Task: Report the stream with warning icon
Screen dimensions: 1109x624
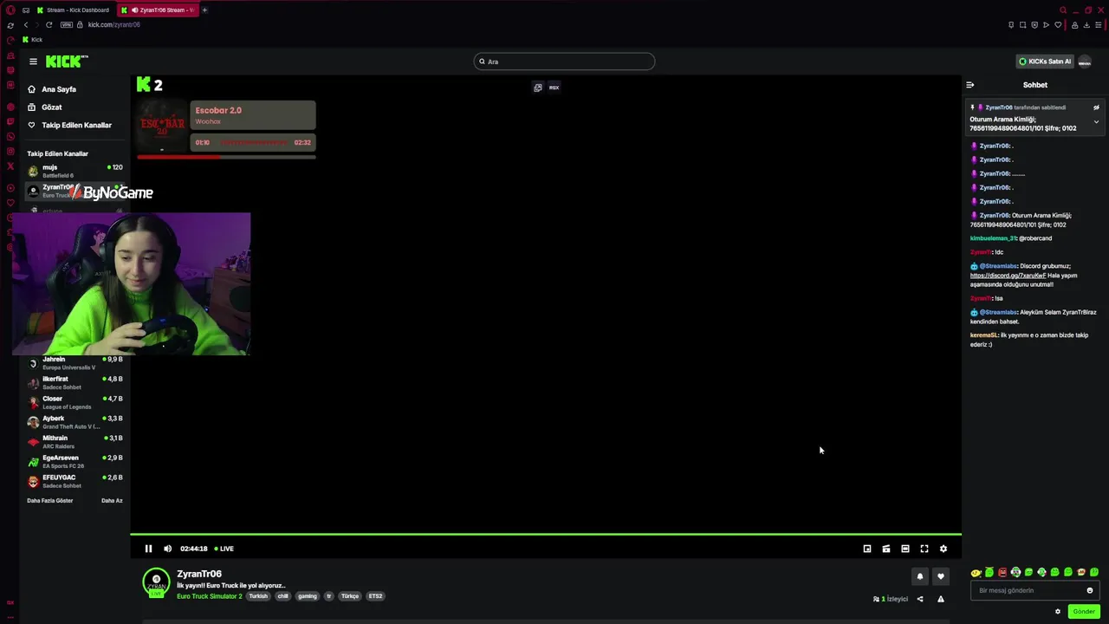Action: [941, 599]
